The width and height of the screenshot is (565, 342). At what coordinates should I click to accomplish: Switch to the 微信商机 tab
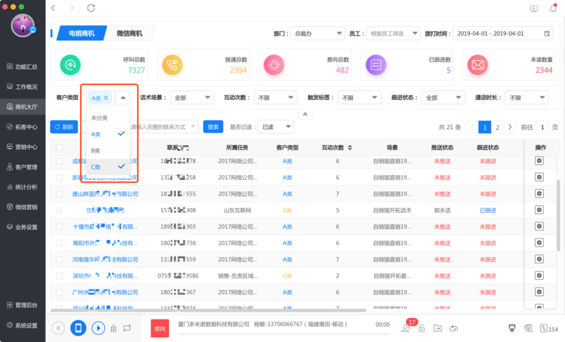coord(129,33)
